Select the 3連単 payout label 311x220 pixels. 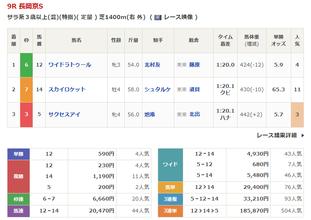pyautogui.click(x=170, y=211)
